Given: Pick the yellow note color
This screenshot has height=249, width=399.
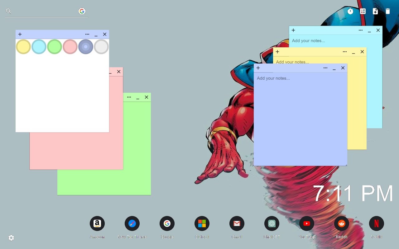Looking at the screenshot, I should point(23,47).
